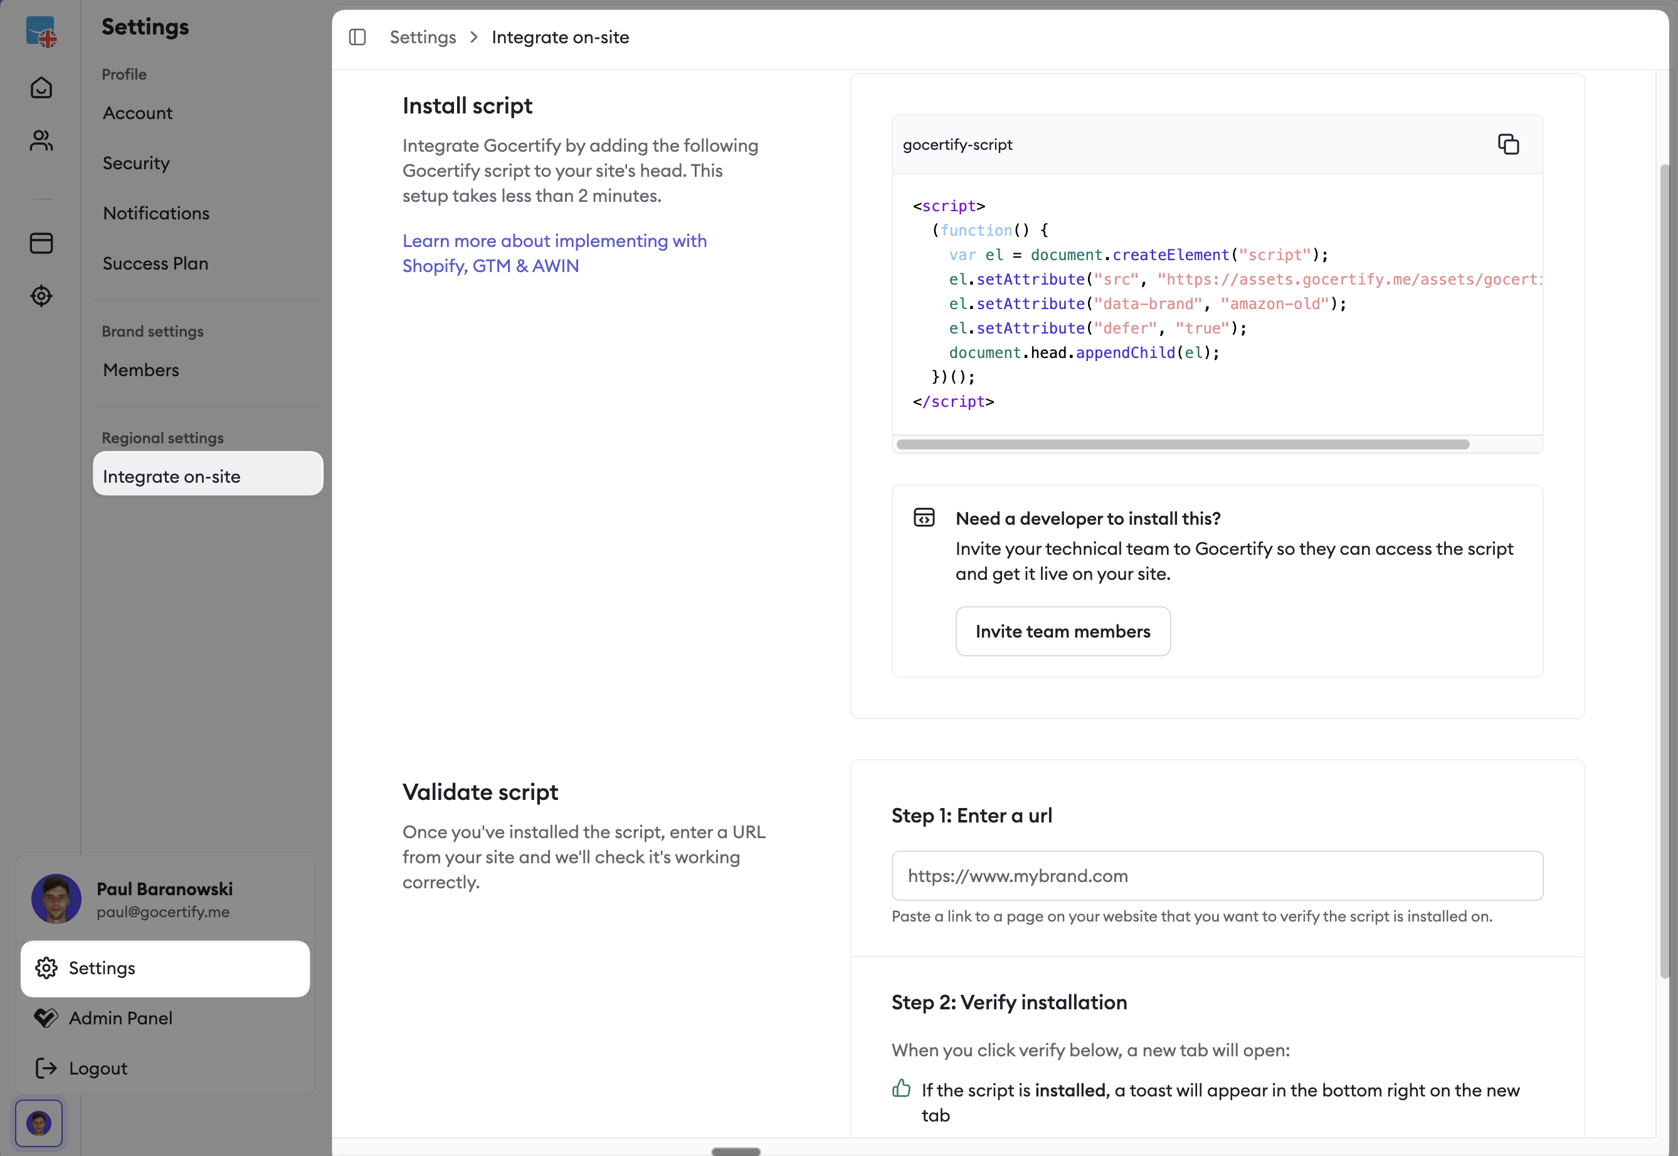The width and height of the screenshot is (1678, 1156).
Task: Open the Shopify, GTM & AWIN learn more link
Action: click(554, 253)
